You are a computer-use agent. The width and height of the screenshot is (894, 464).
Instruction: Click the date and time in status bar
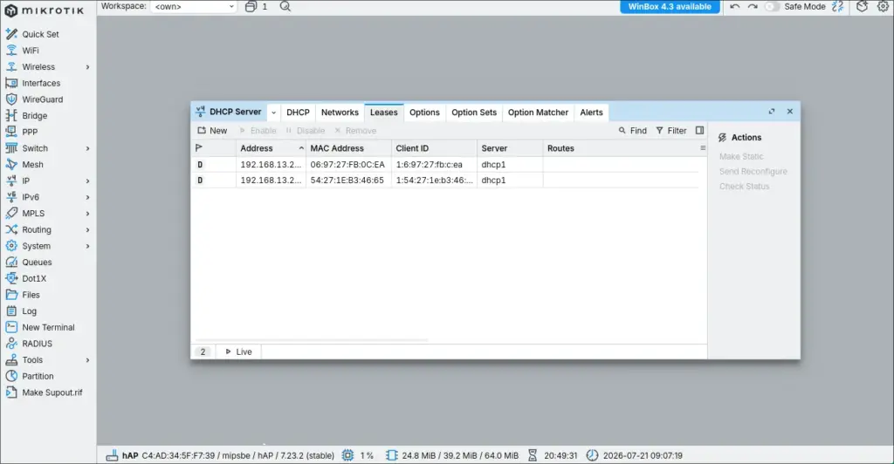click(643, 455)
